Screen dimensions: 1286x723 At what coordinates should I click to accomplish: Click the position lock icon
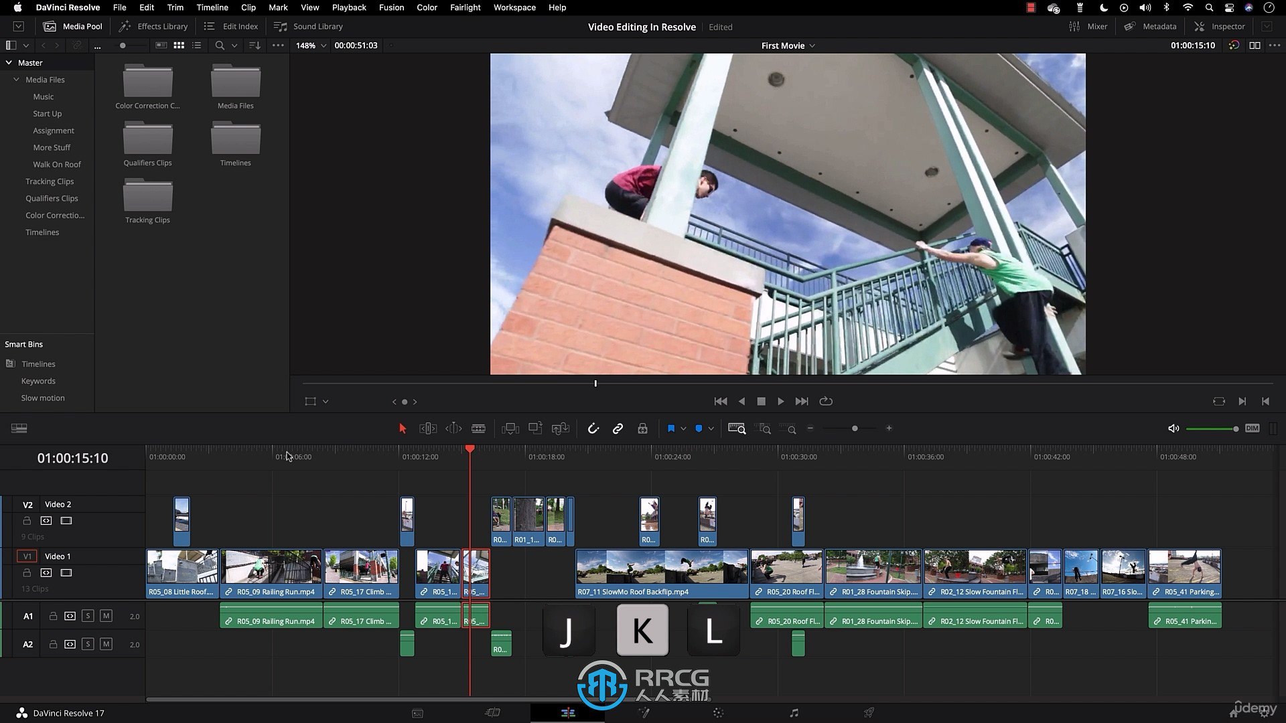tap(642, 428)
